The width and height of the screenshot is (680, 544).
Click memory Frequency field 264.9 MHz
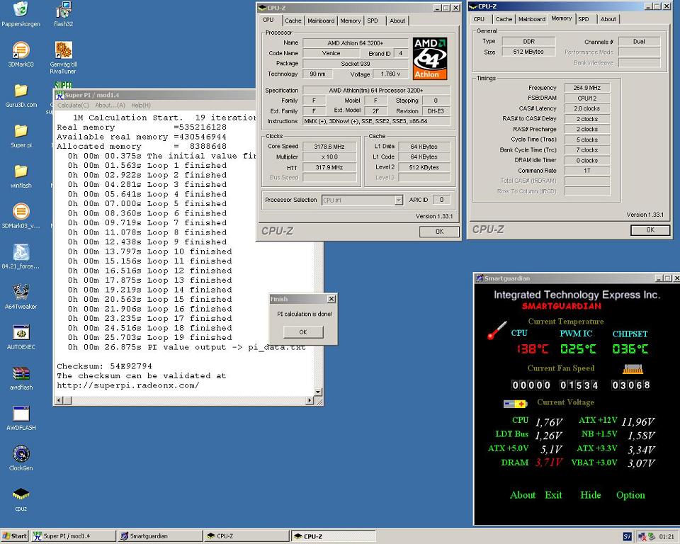click(x=587, y=88)
